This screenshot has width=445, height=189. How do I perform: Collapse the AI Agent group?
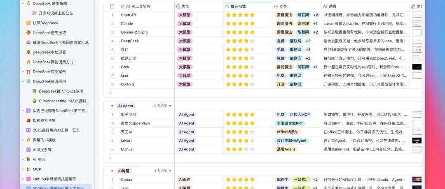pos(112,106)
